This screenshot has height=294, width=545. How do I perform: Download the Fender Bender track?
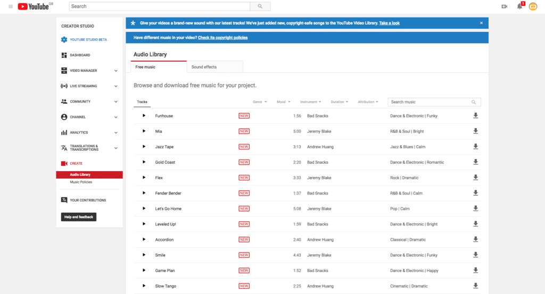pos(475,193)
